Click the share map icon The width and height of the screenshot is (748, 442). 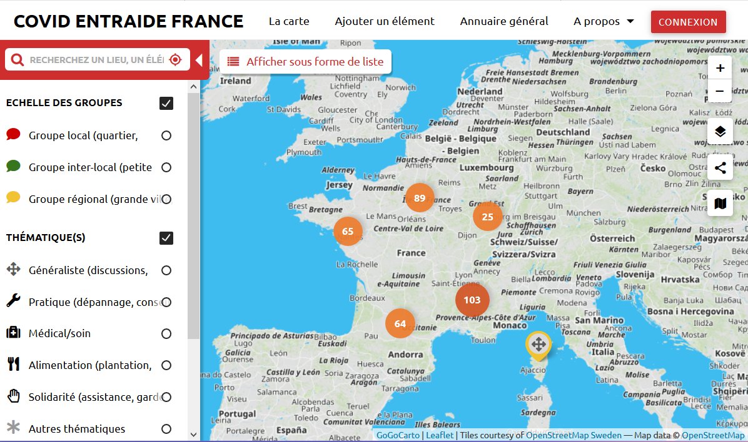click(720, 168)
